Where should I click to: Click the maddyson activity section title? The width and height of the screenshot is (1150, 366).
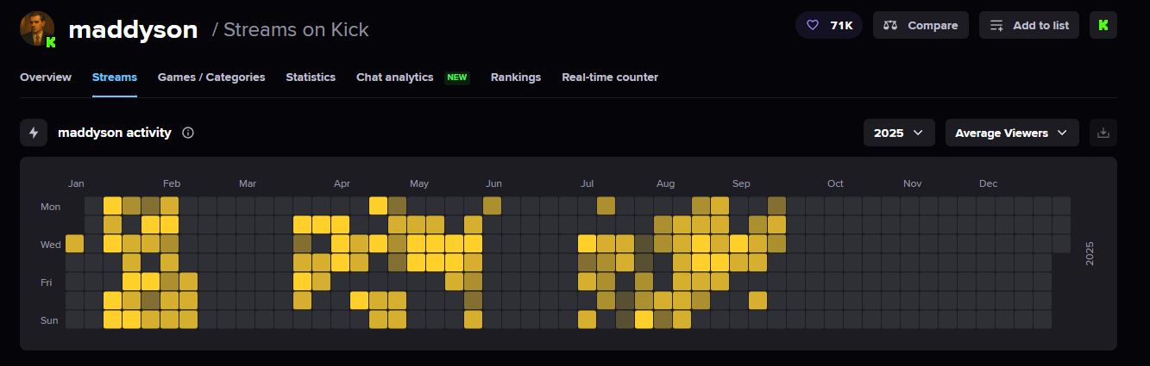115,133
